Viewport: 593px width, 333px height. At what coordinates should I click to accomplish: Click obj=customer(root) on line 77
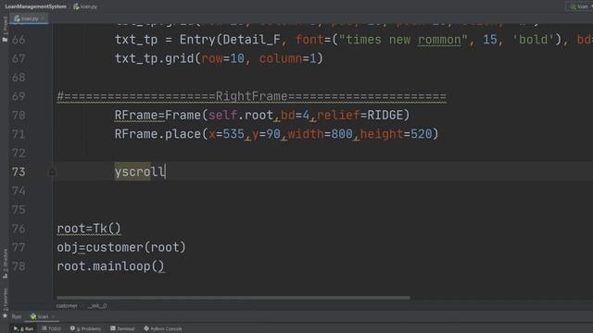click(121, 247)
